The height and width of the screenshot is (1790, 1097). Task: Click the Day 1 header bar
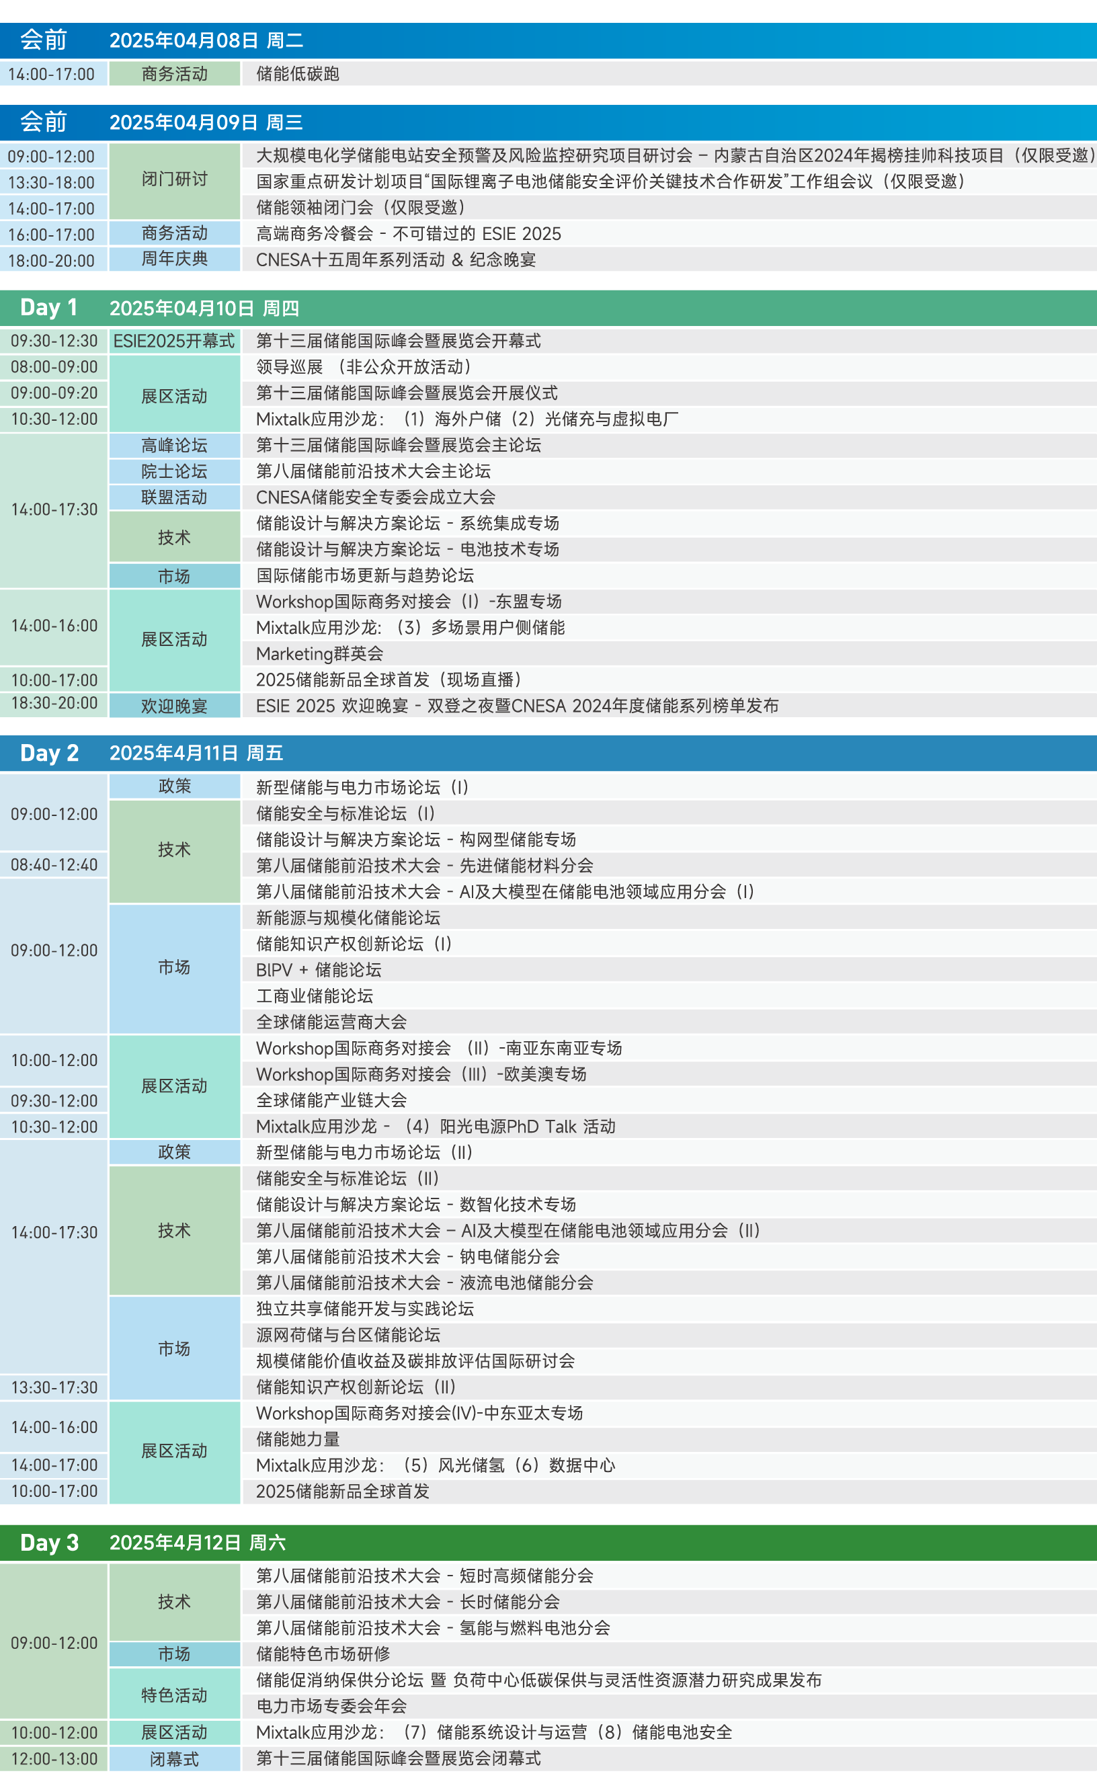[x=548, y=308]
